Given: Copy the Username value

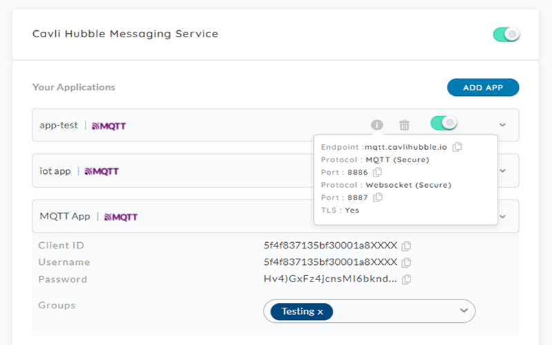Looking at the screenshot, I should click(406, 262).
